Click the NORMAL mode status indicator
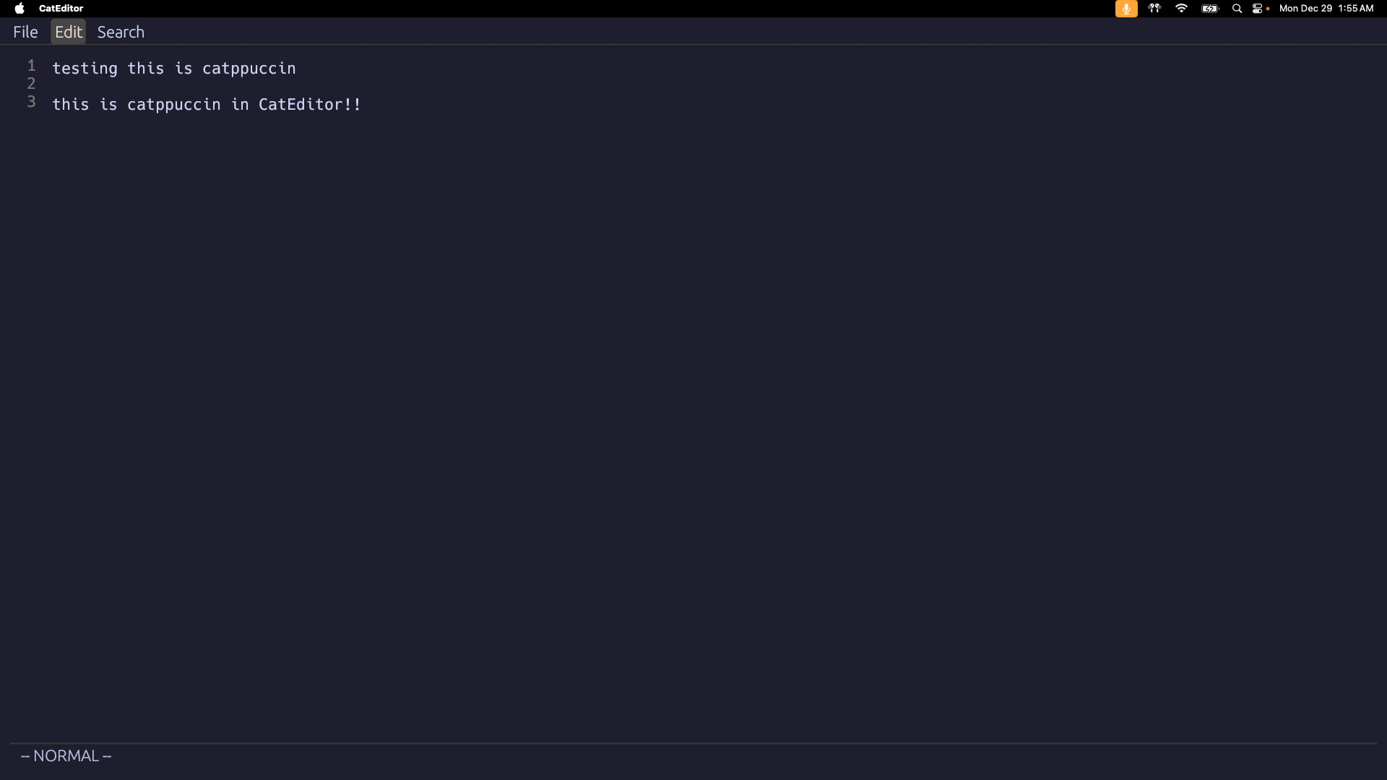 (x=66, y=756)
